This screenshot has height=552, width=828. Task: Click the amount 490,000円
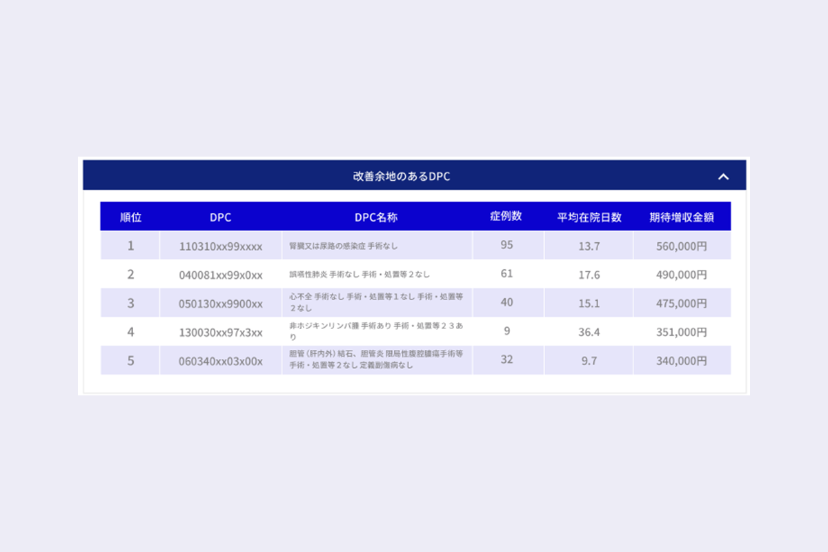click(x=682, y=275)
